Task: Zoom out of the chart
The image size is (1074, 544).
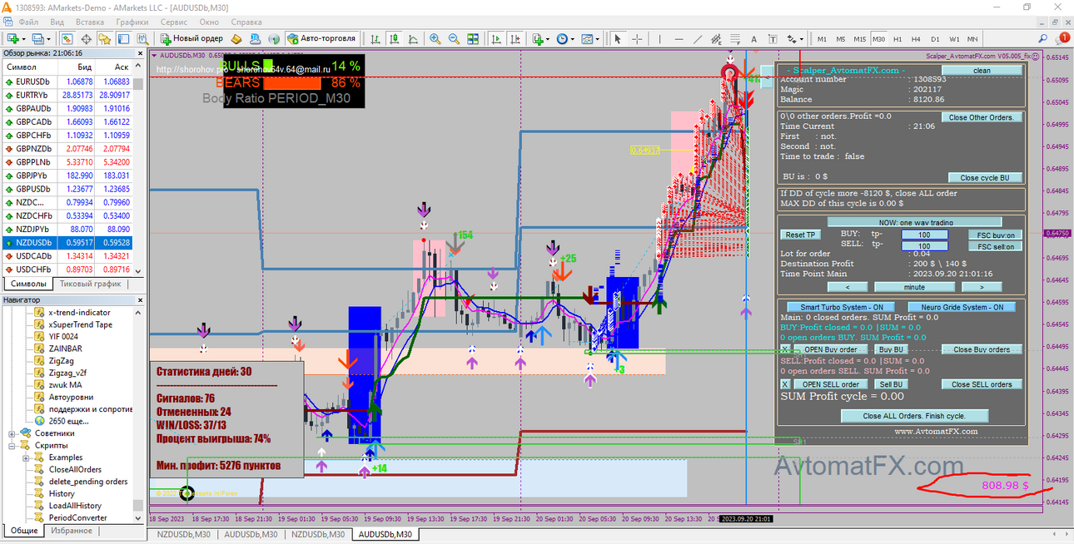Action: pos(454,38)
